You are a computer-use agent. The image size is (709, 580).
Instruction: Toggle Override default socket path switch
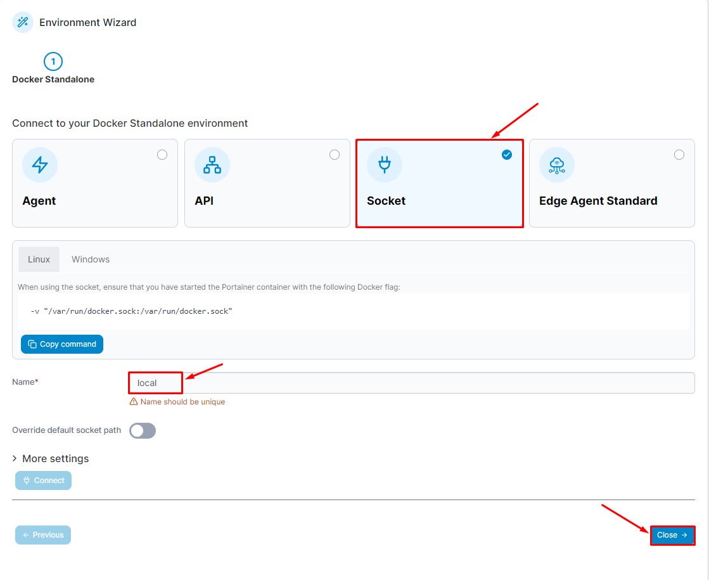(143, 430)
